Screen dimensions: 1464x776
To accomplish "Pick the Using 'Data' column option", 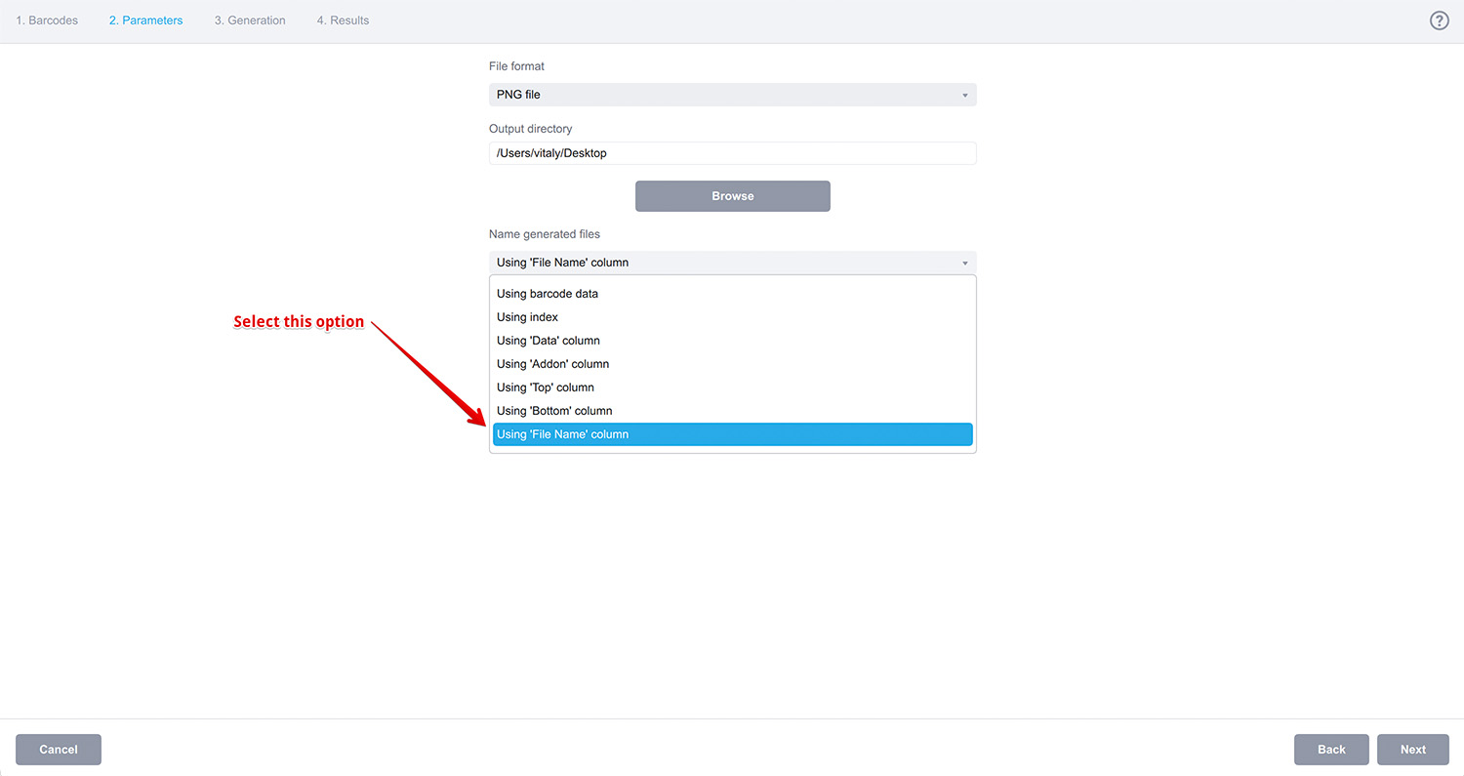I will 732,341.
